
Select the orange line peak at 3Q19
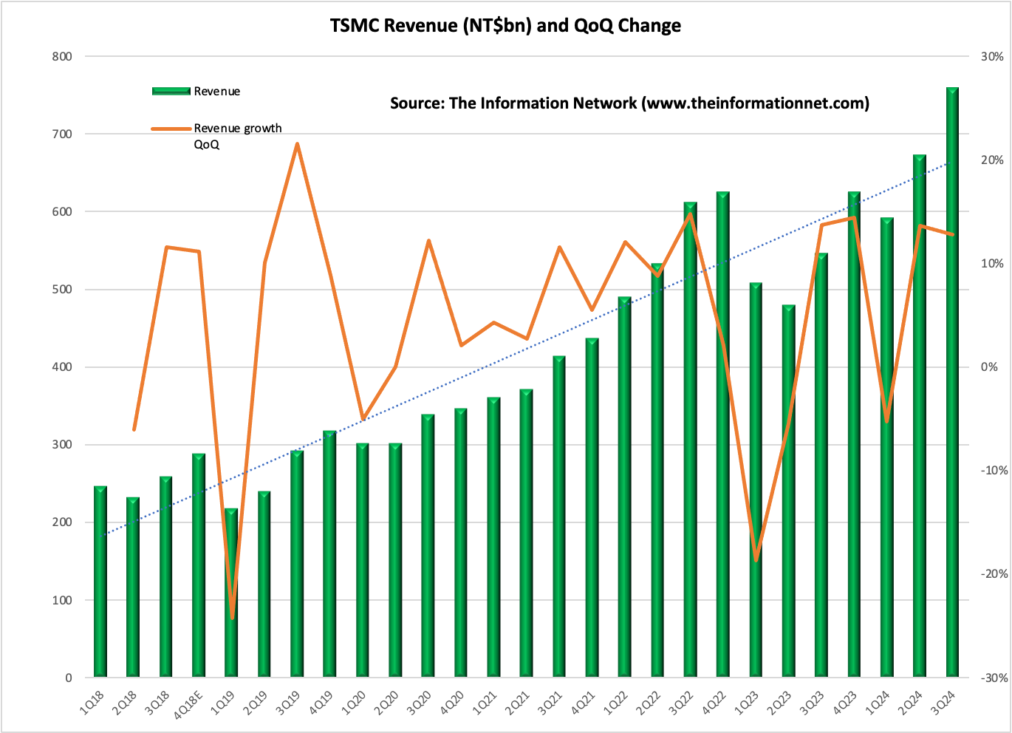pos(297,144)
